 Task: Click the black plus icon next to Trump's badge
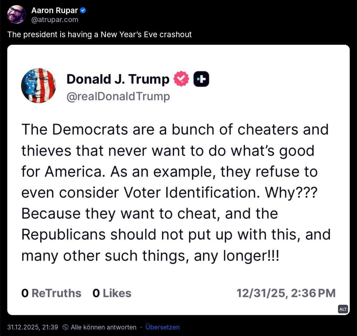(201, 79)
